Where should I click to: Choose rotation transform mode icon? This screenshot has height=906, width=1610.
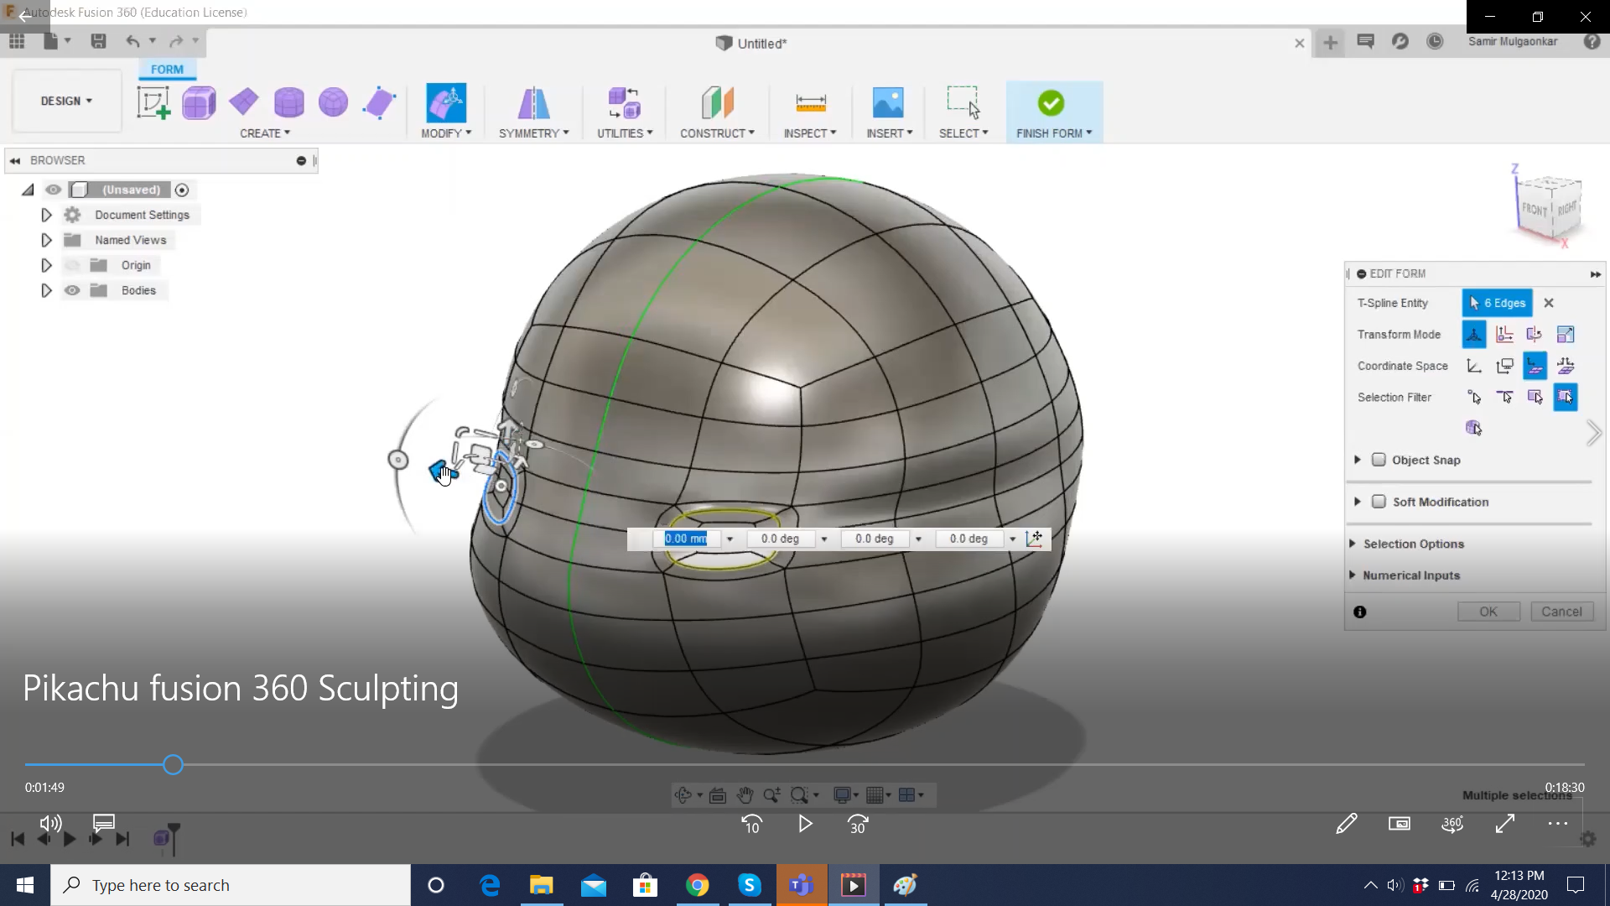[1535, 334]
